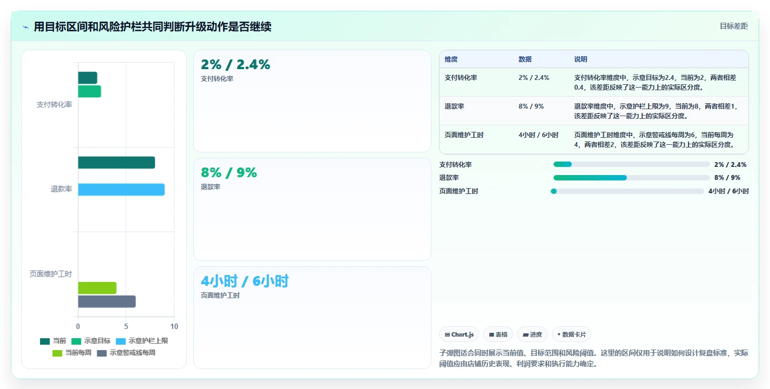
Task: Click the 目标差距 label in header
Action: tap(734, 26)
